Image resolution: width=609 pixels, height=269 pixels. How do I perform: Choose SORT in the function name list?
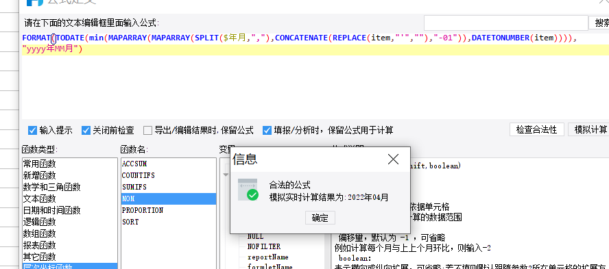[169, 222]
